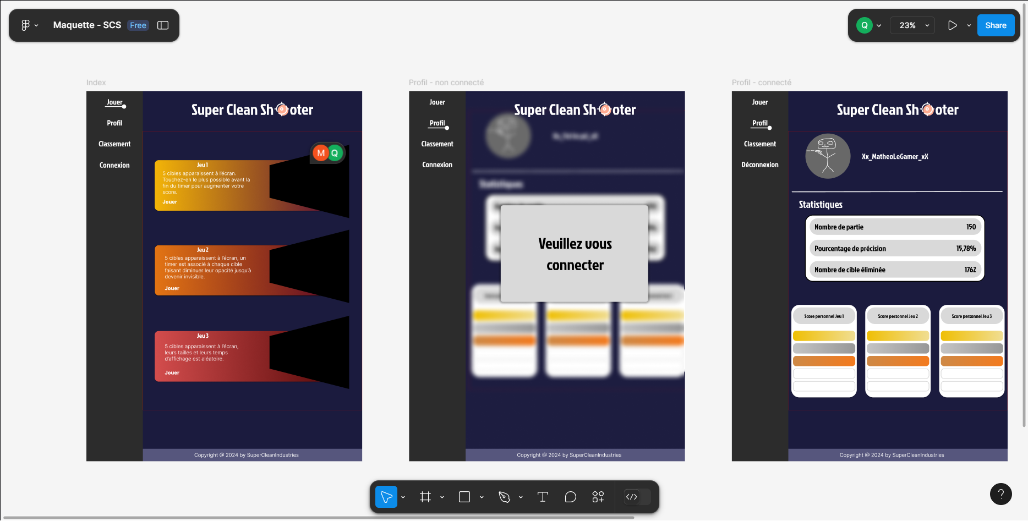Click the Present play button

tap(952, 25)
